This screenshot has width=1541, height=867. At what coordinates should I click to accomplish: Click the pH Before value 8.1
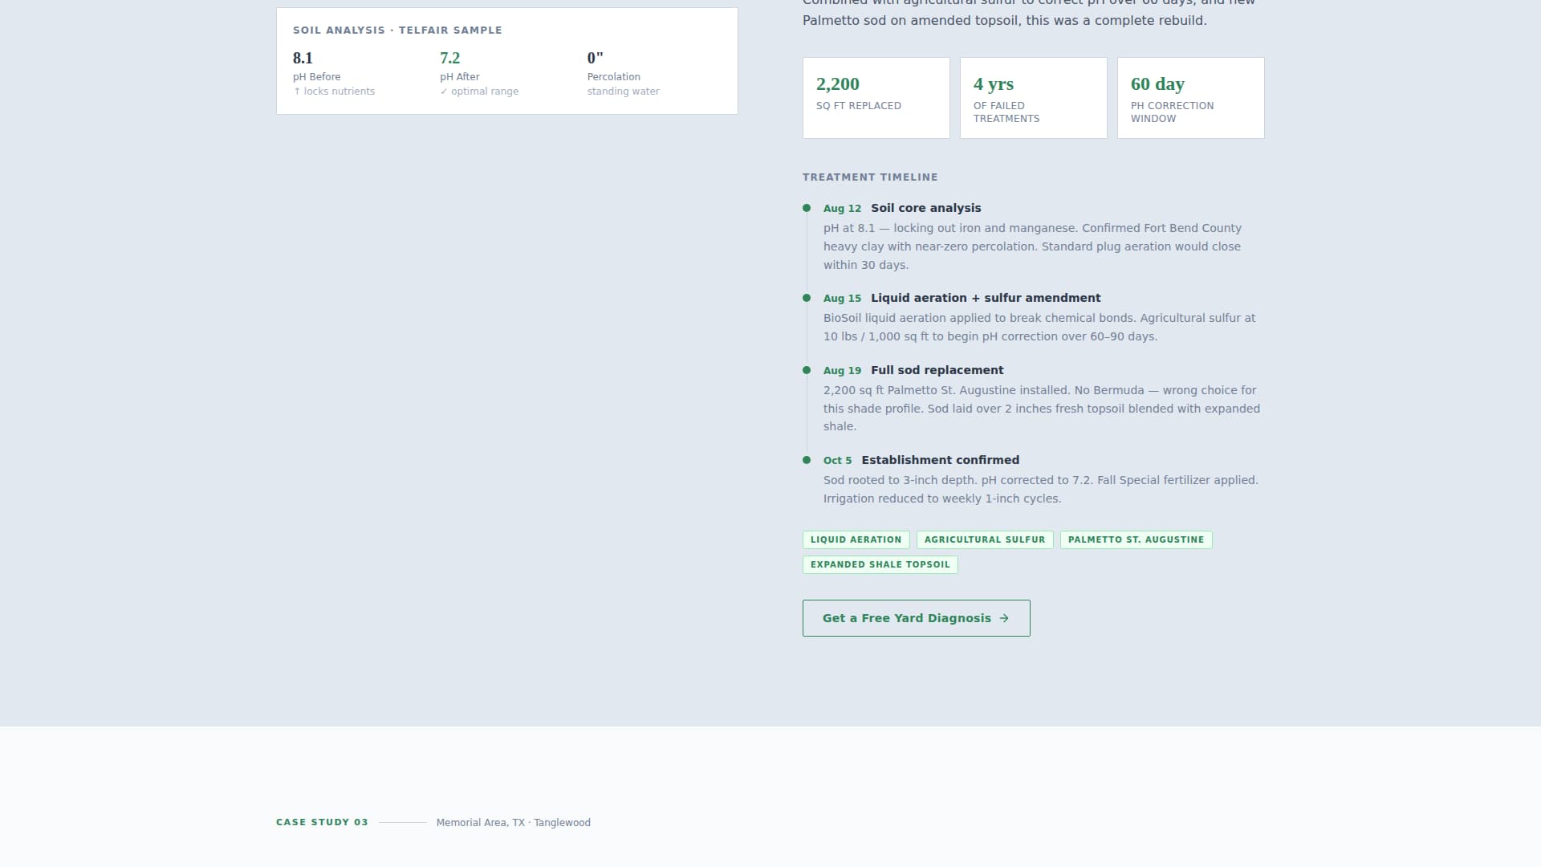click(x=303, y=58)
